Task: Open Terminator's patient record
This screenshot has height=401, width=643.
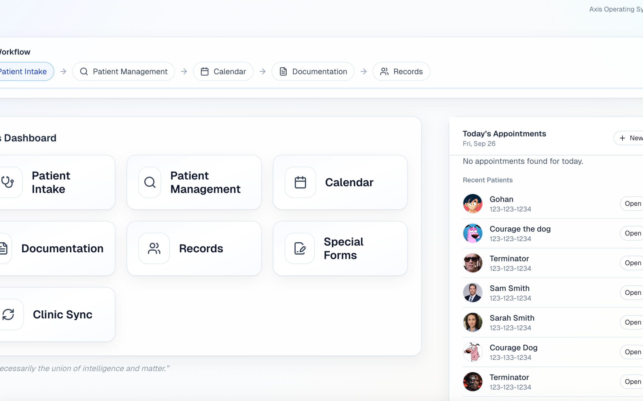Action: click(x=632, y=263)
